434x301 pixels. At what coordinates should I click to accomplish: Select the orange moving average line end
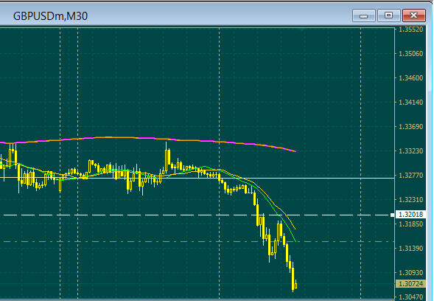click(295, 229)
